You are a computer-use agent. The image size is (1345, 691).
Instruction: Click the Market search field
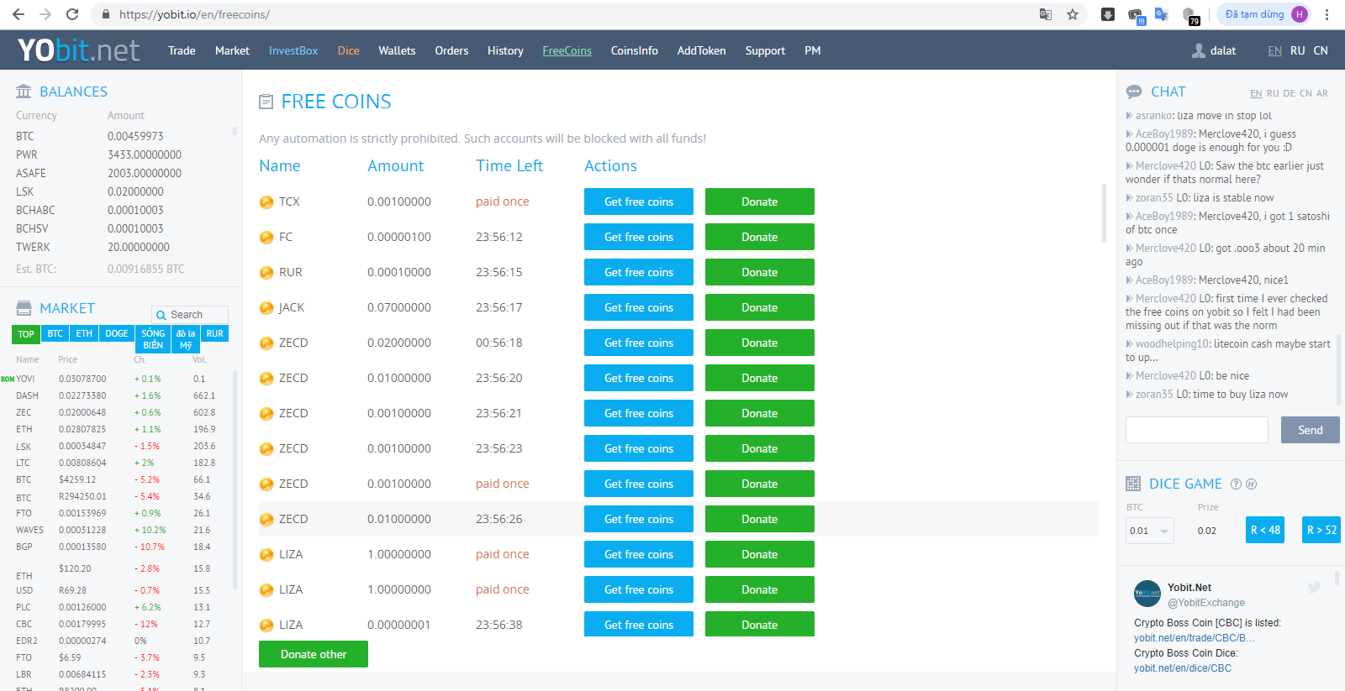(190, 315)
